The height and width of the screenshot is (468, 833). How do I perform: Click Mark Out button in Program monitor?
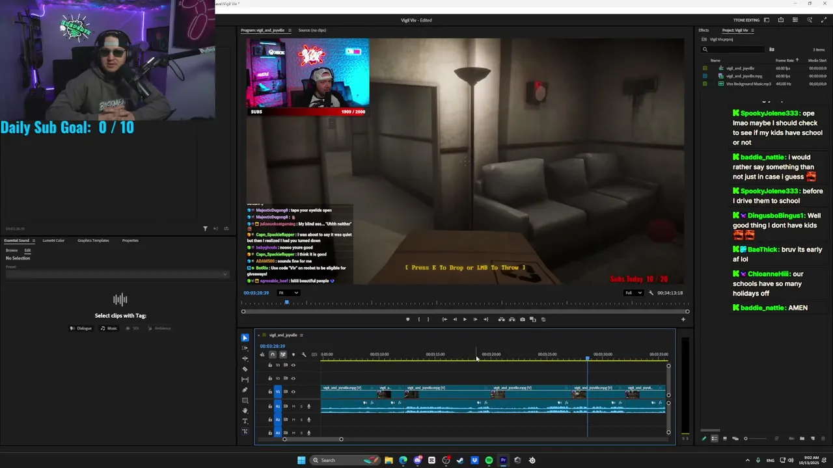pyautogui.click(x=428, y=319)
